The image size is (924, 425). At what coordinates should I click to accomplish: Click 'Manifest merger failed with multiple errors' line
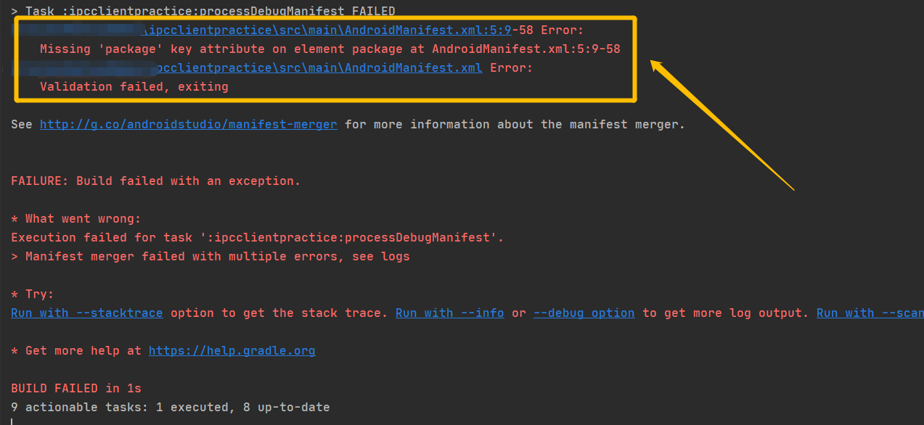(210, 257)
